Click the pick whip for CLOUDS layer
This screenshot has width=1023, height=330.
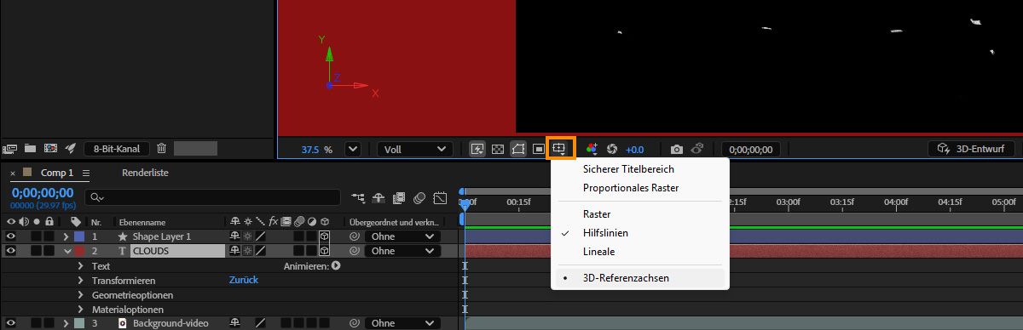tap(355, 251)
